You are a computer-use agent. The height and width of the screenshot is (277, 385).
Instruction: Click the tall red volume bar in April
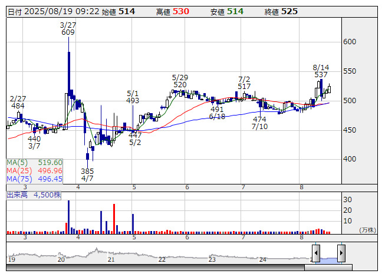click(x=114, y=219)
